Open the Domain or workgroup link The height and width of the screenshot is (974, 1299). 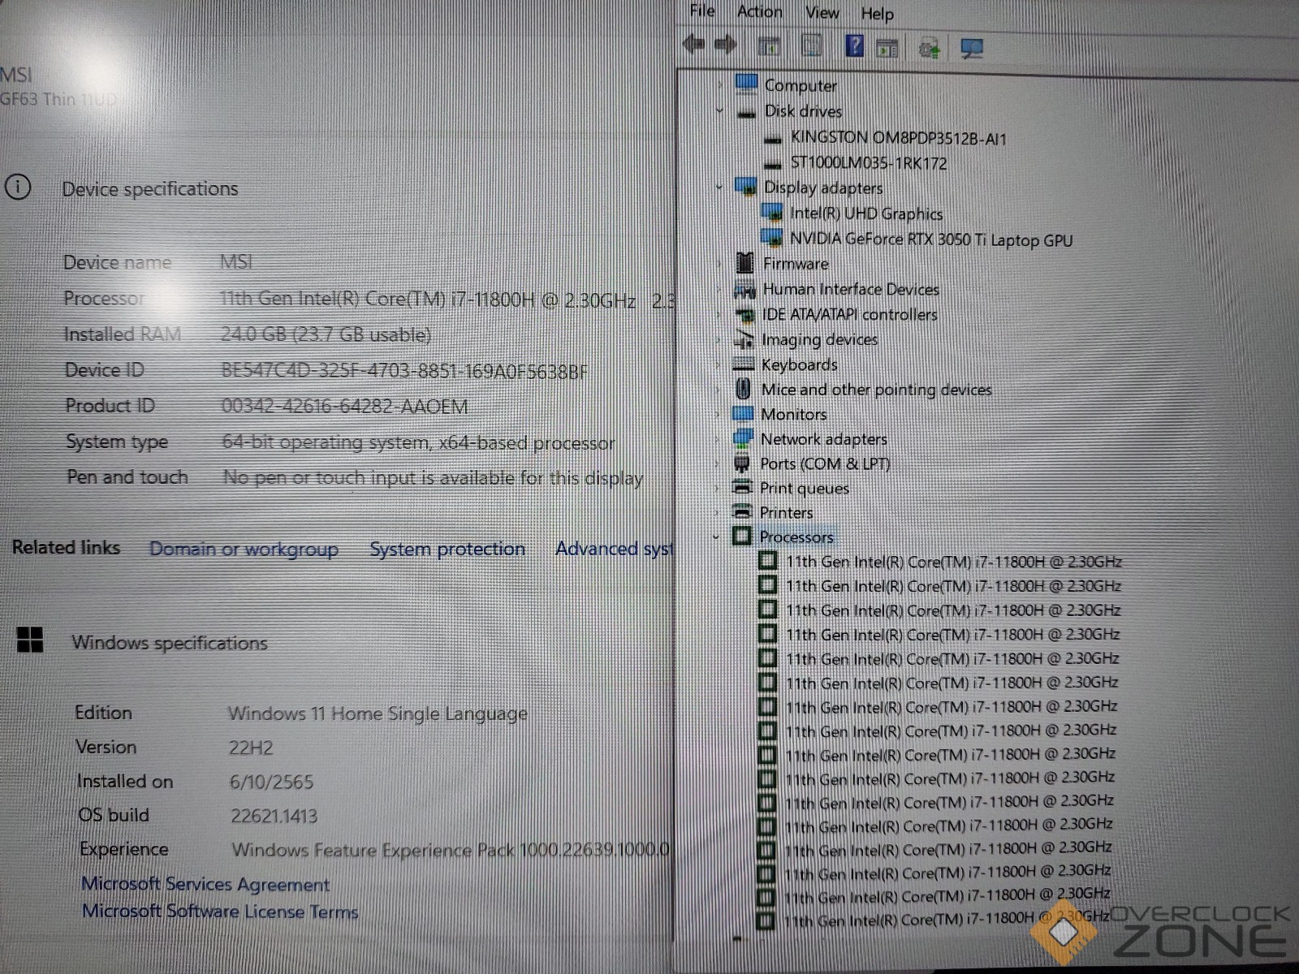[x=244, y=549]
